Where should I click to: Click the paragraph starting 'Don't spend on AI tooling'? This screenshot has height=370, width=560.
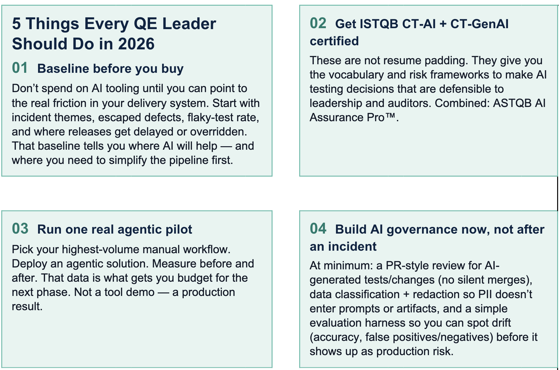coord(135,124)
